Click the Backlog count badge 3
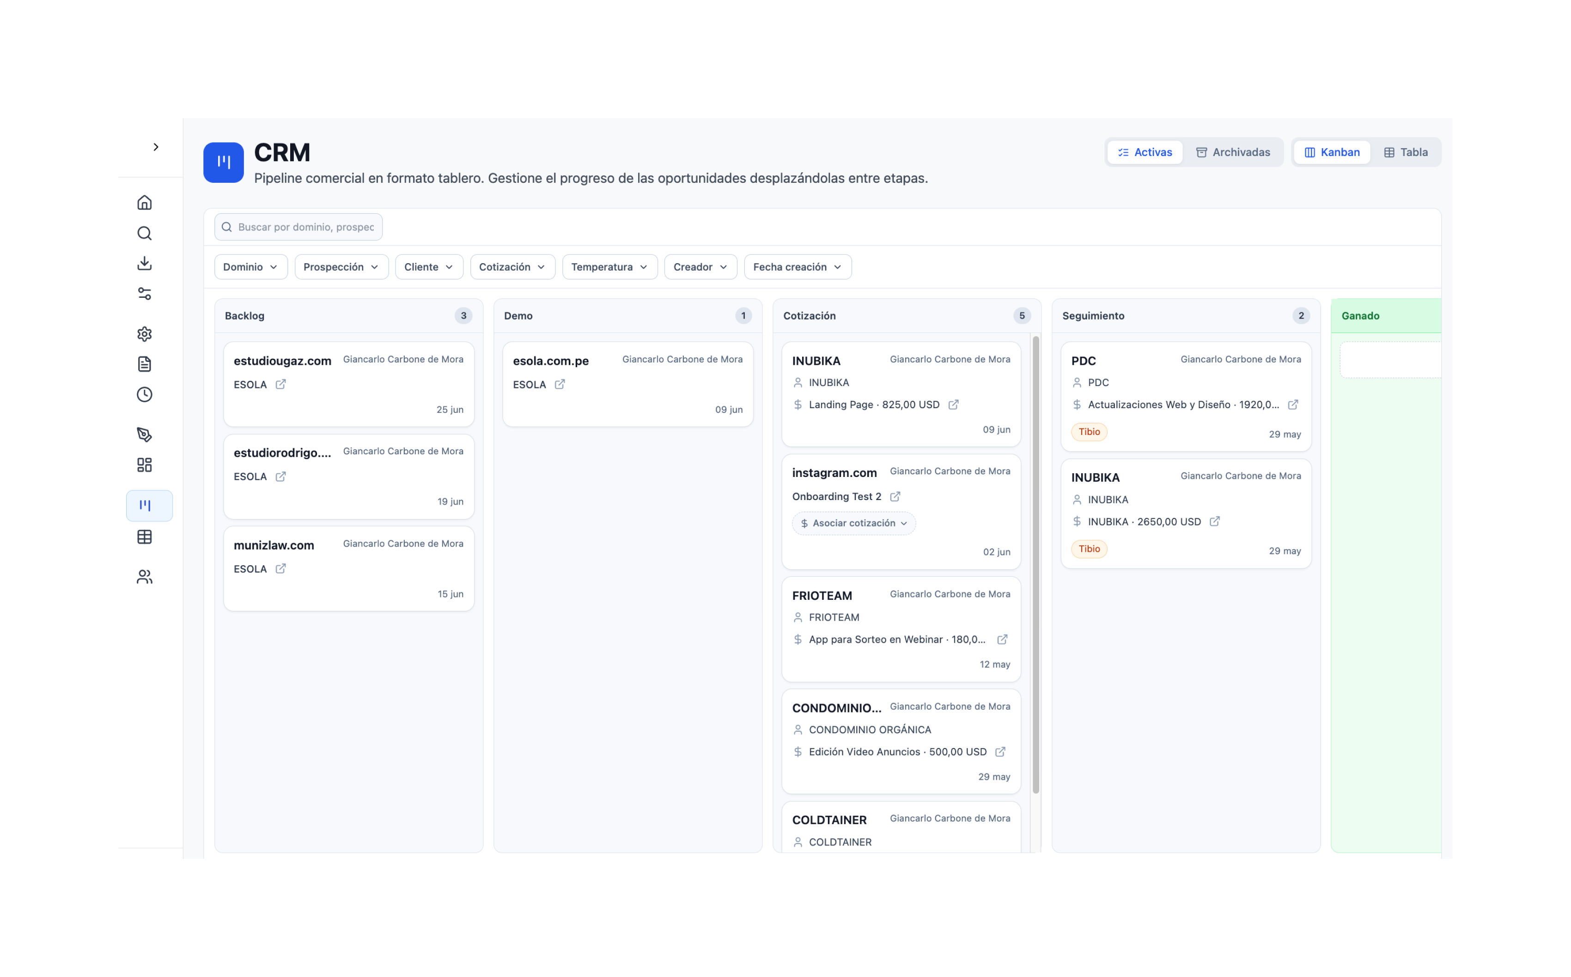Viewport: 1571px width, 977px height. [463, 316]
